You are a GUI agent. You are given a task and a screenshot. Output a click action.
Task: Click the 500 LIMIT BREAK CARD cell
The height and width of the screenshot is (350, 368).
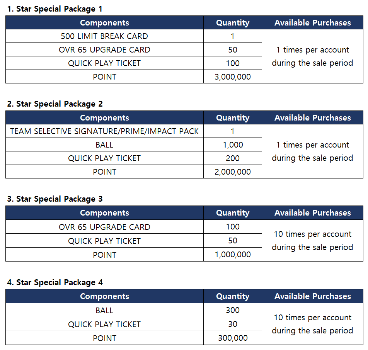pyautogui.click(x=104, y=36)
